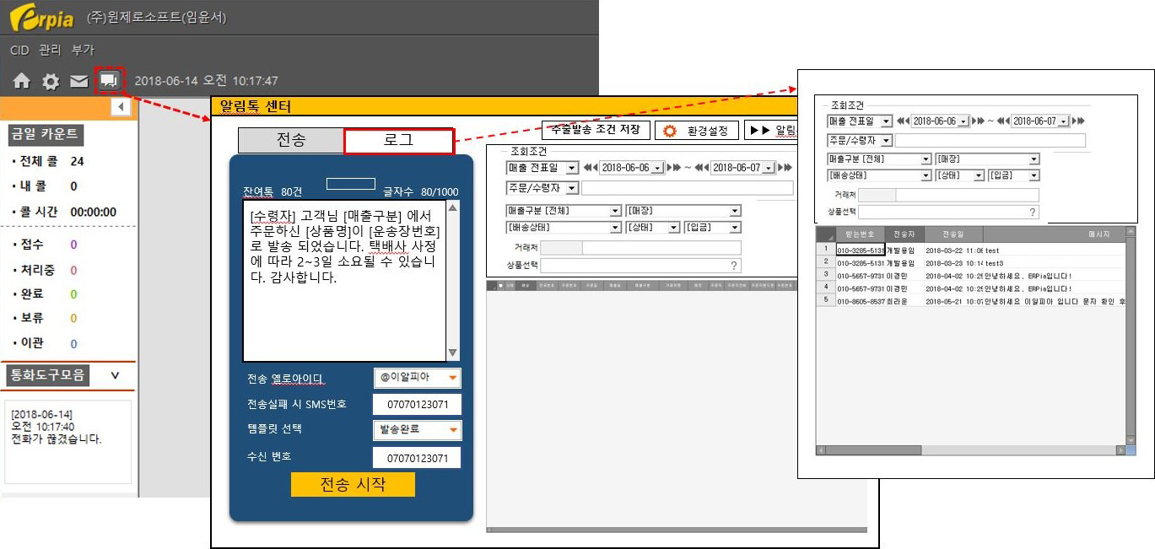Viewport: 1155px width, 549px height.
Task: Switch to the 로그 tab
Action: [398, 140]
